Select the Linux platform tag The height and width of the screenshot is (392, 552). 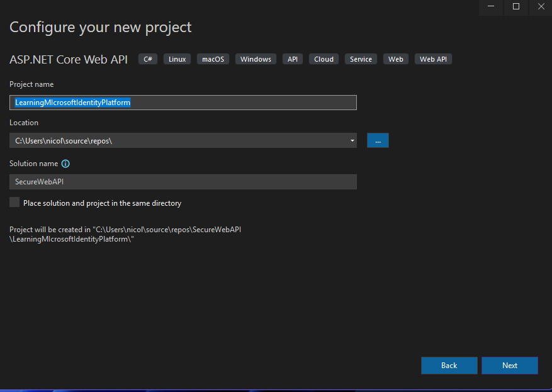tap(177, 59)
